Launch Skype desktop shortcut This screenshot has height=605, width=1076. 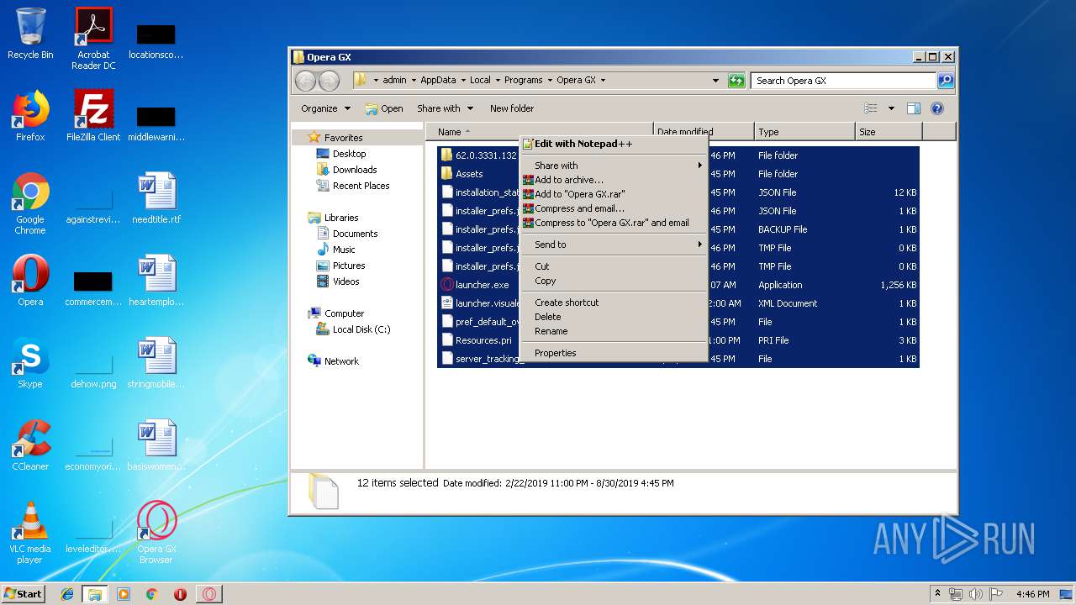click(x=30, y=362)
